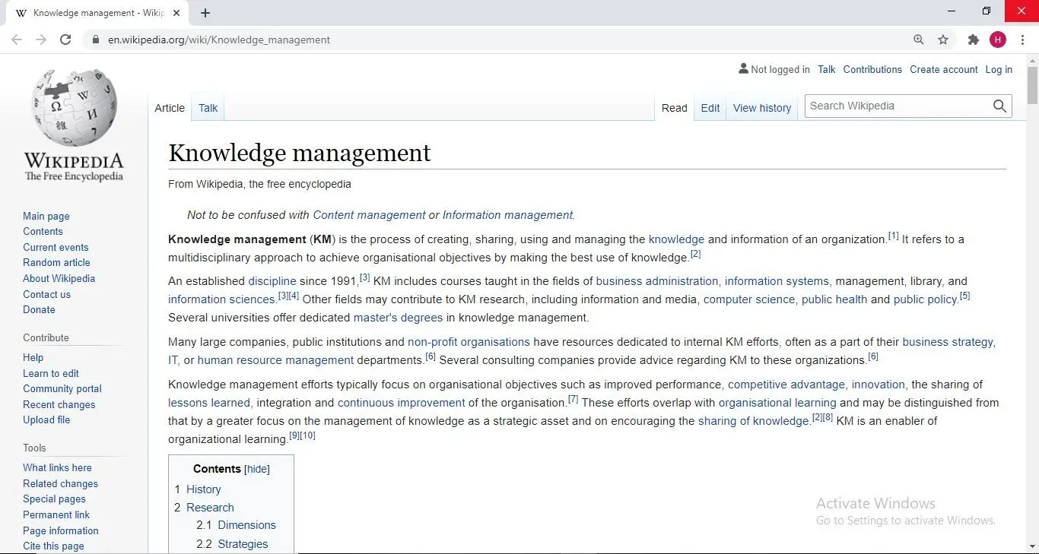Image resolution: width=1039 pixels, height=554 pixels.
Task: Minimize the browser window
Action: coord(952,11)
